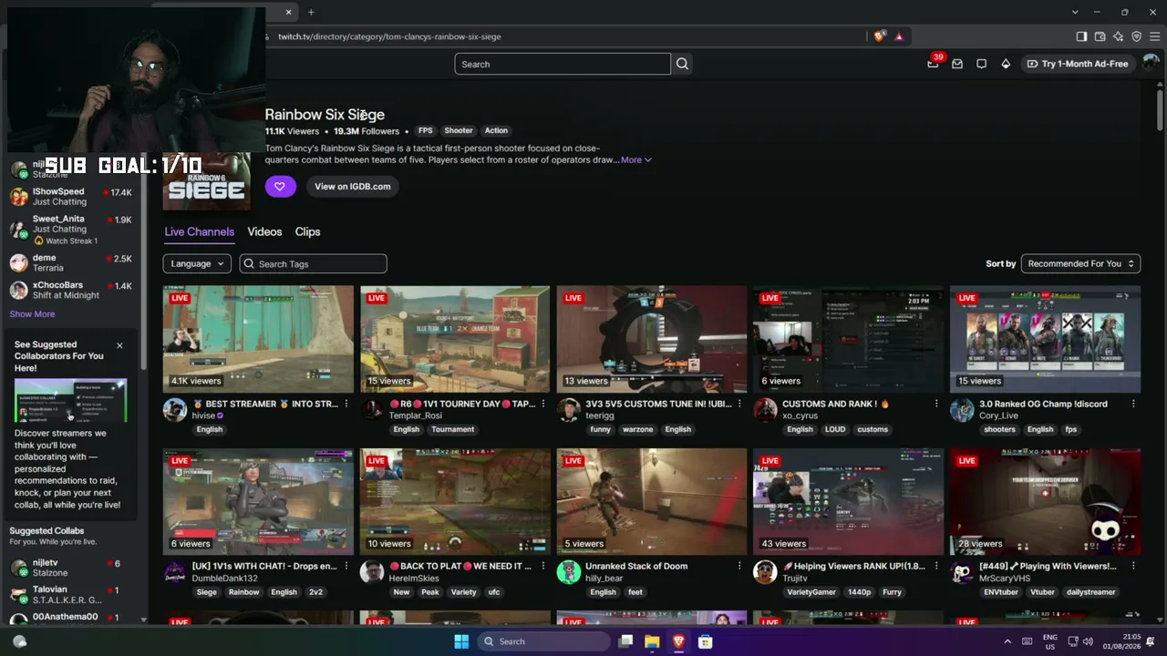Open Brave hamburger main menu
This screenshot has width=1167, height=656.
pos(1154,36)
